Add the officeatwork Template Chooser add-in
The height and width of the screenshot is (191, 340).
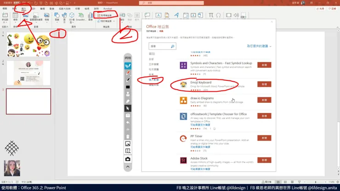tap(264, 116)
